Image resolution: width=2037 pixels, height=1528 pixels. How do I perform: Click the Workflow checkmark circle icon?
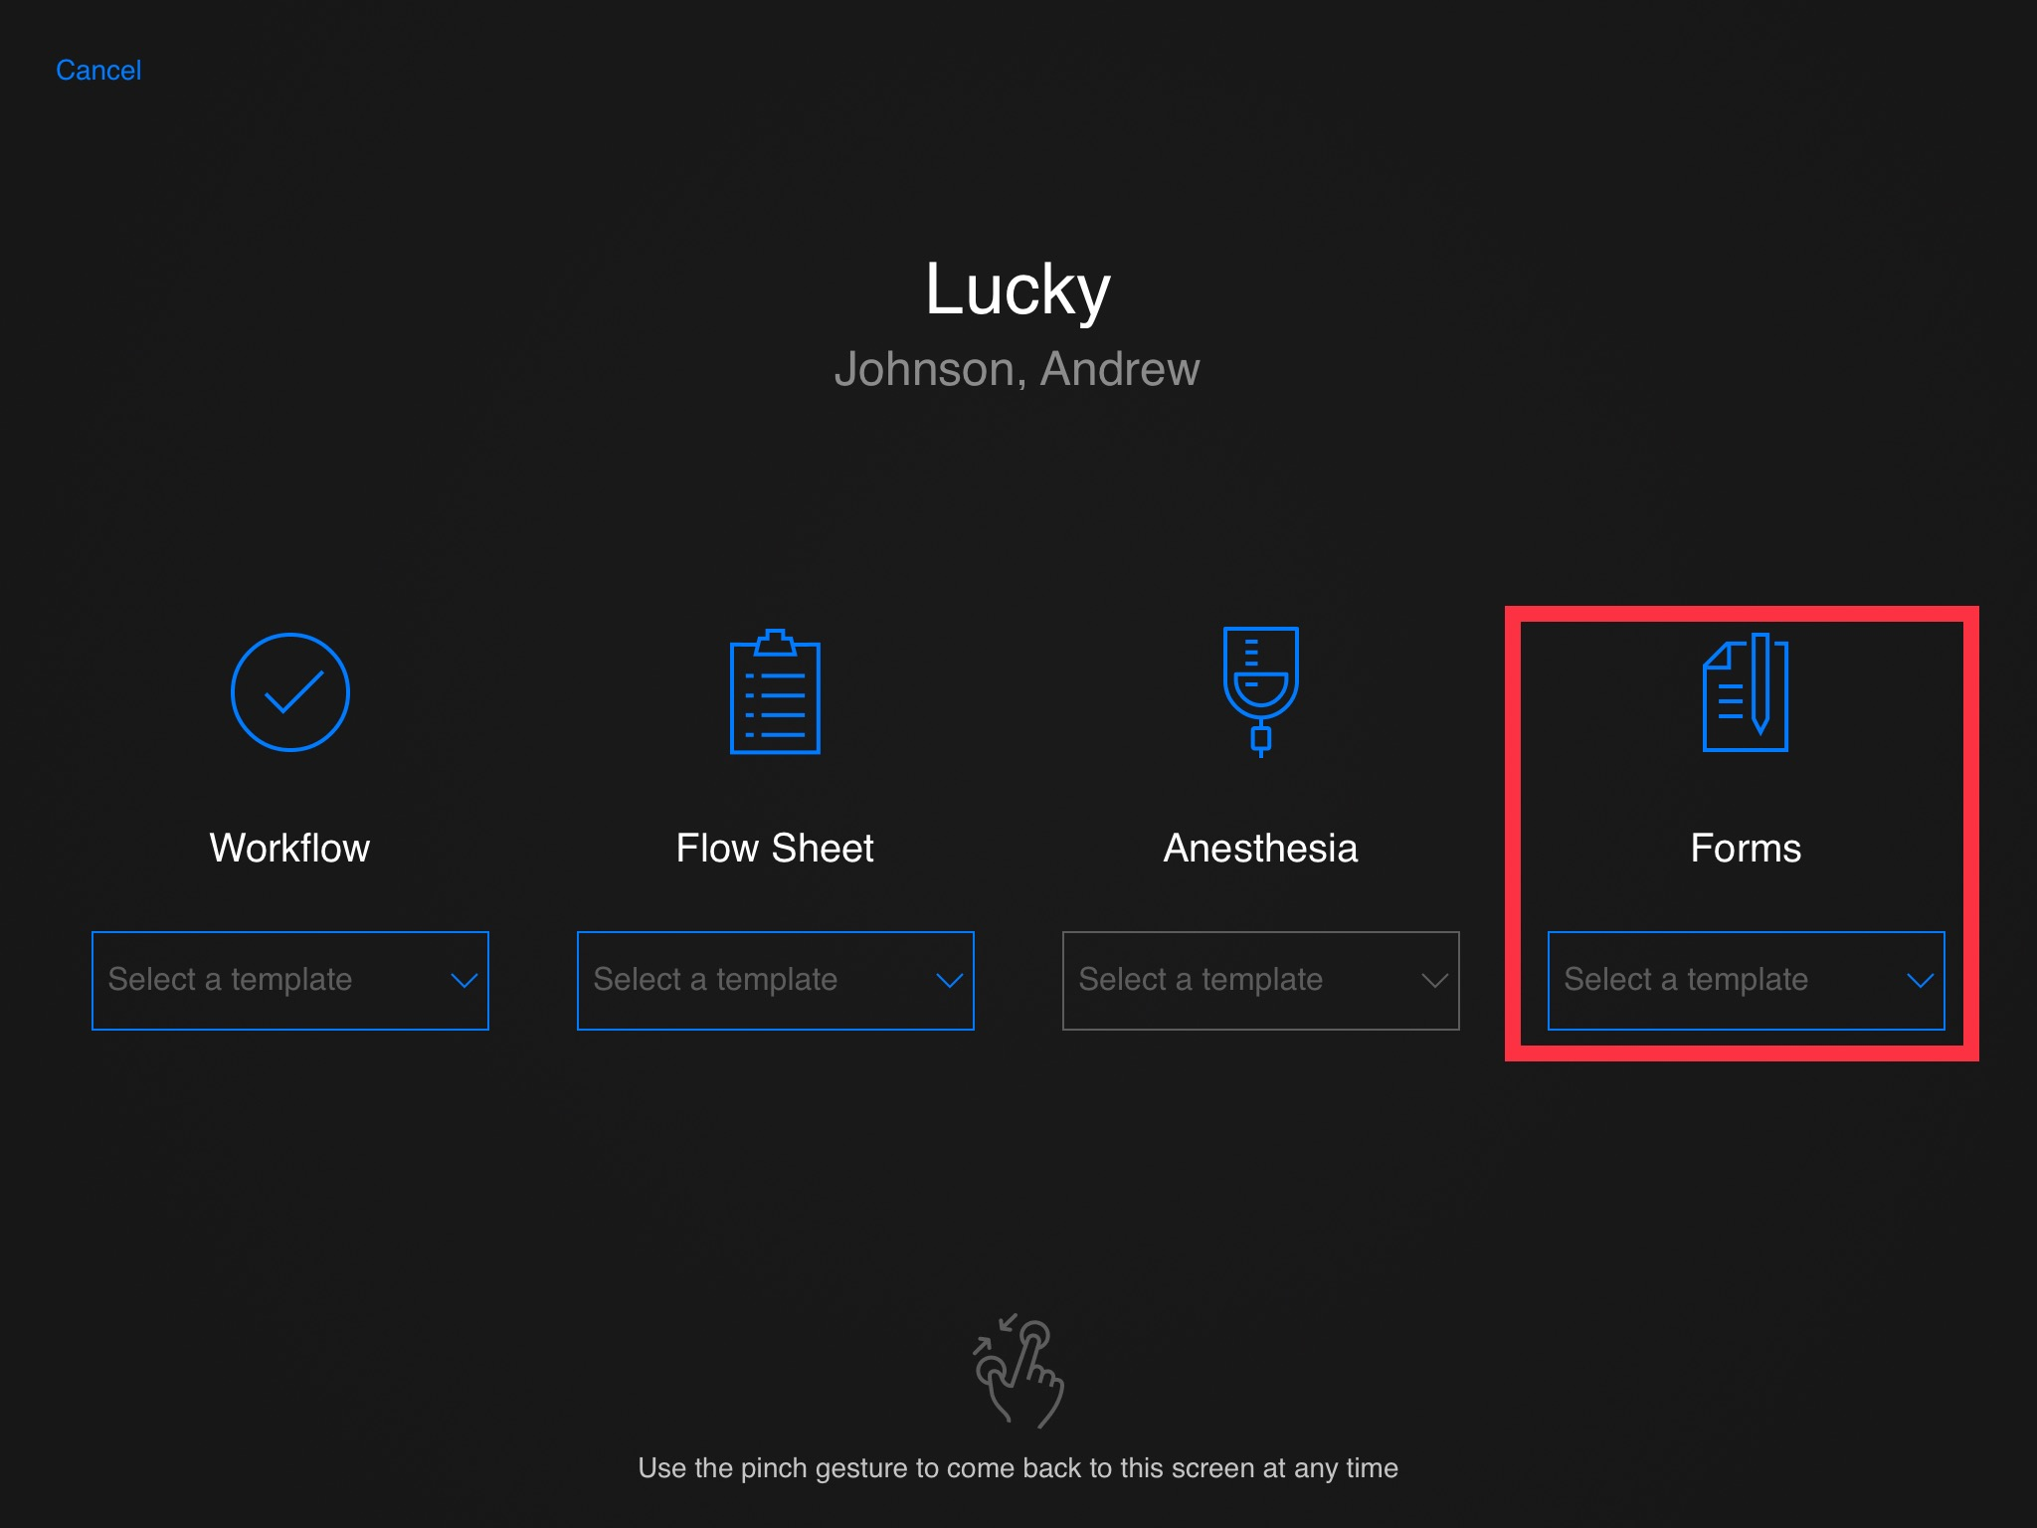[x=289, y=692]
